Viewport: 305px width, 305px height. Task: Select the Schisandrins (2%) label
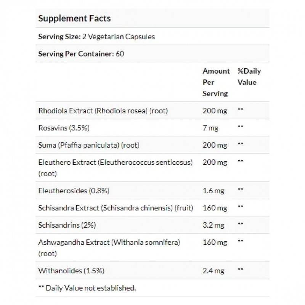click(x=67, y=225)
